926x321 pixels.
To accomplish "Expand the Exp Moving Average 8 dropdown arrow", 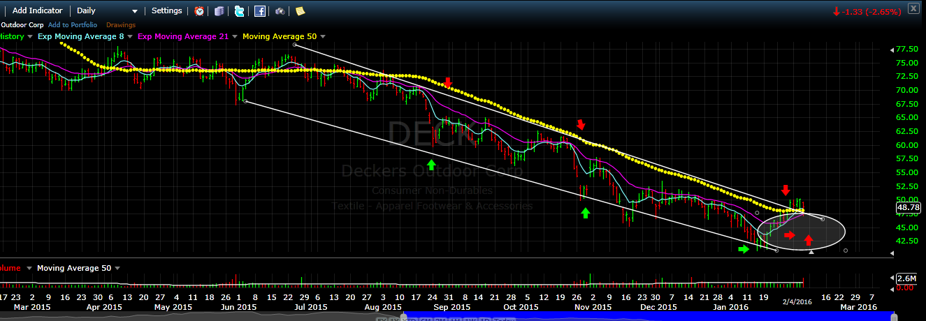I will pyautogui.click(x=130, y=36).
